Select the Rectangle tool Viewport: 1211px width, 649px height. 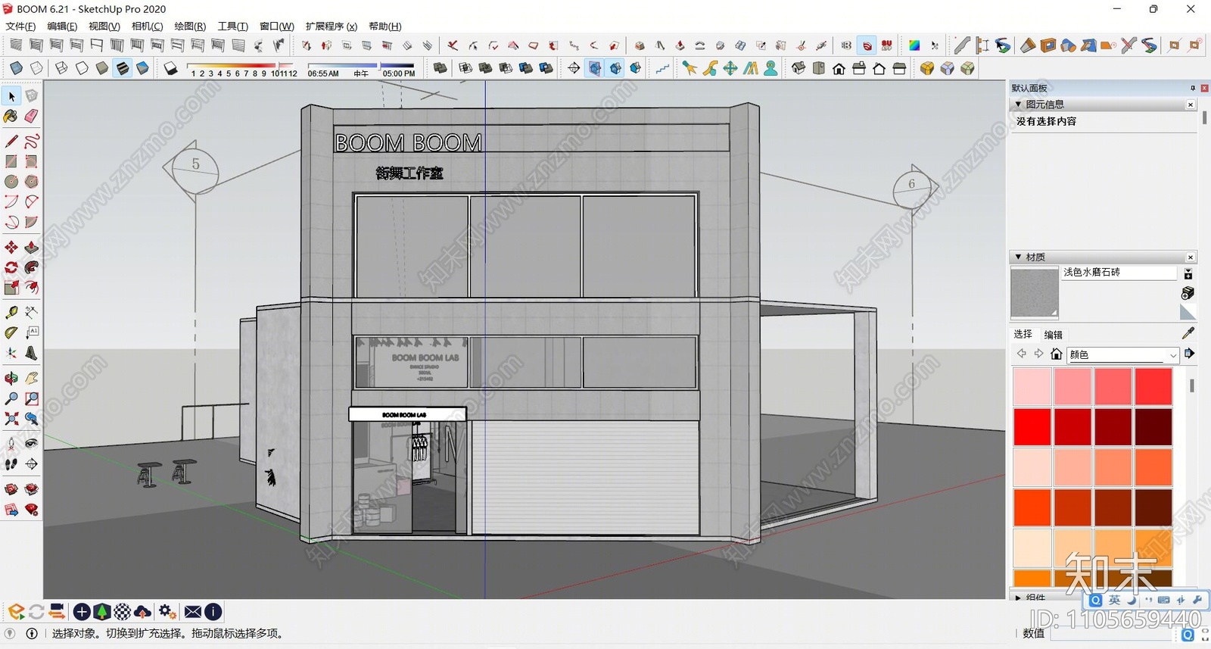click(11, 161)
